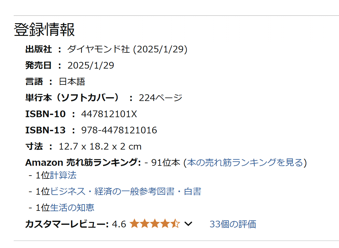The height and width of the screenshot is (248, 339).
Task: Expand the review chevron next to stars
Action: pos(188,224)
